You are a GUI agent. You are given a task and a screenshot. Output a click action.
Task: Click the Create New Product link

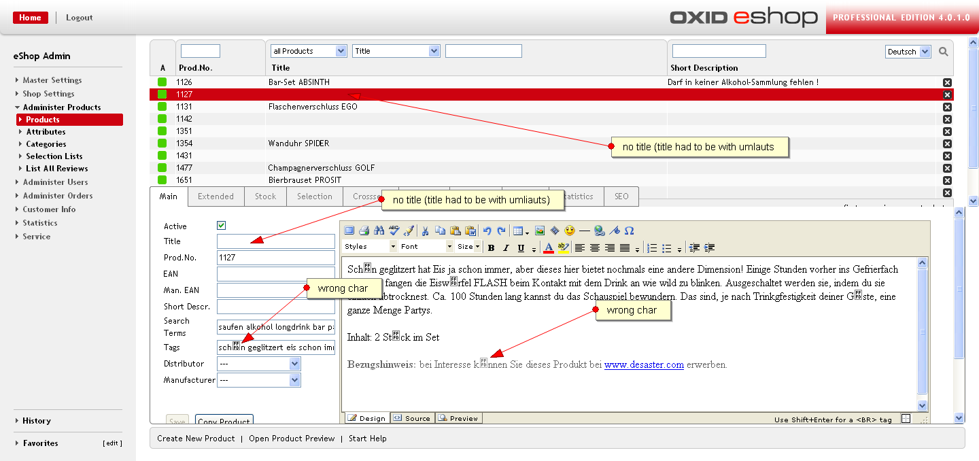[196, 439]
